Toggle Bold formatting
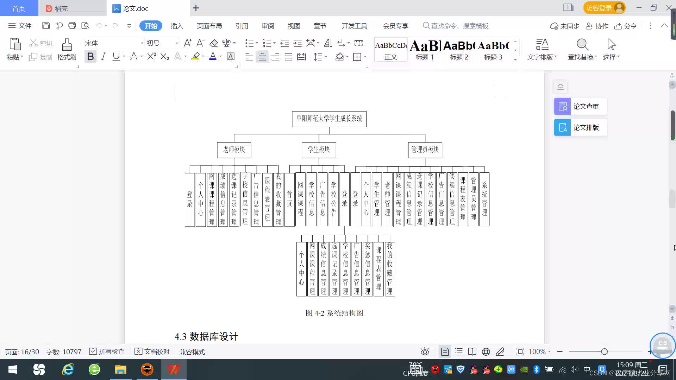 (x=90, y=57)
